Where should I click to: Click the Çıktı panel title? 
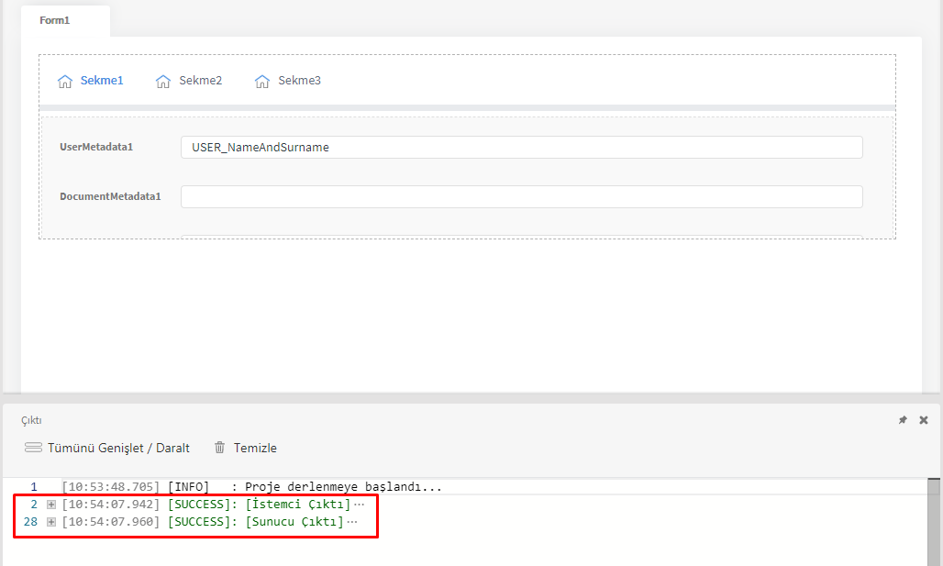click(31, 420)
